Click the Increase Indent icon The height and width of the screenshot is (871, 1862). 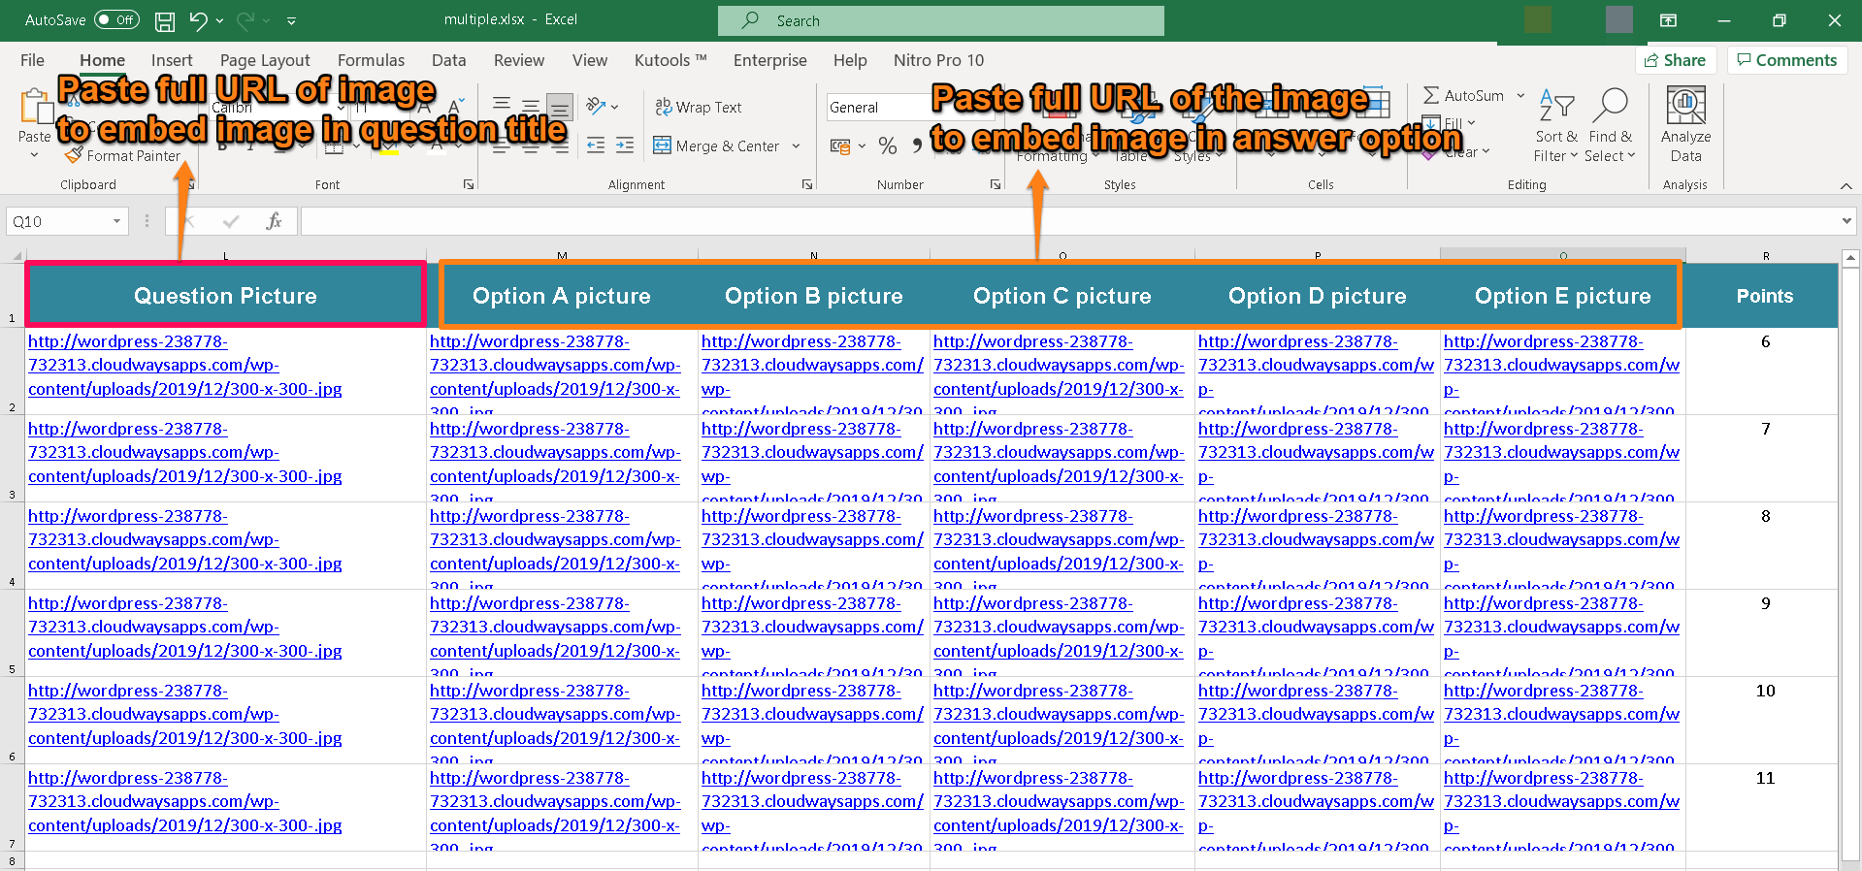(625, 145)
